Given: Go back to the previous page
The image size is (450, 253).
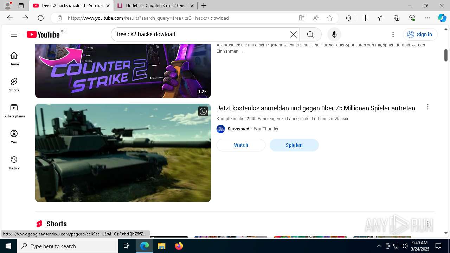Looking at the screenshot, I should coord(10,18).
